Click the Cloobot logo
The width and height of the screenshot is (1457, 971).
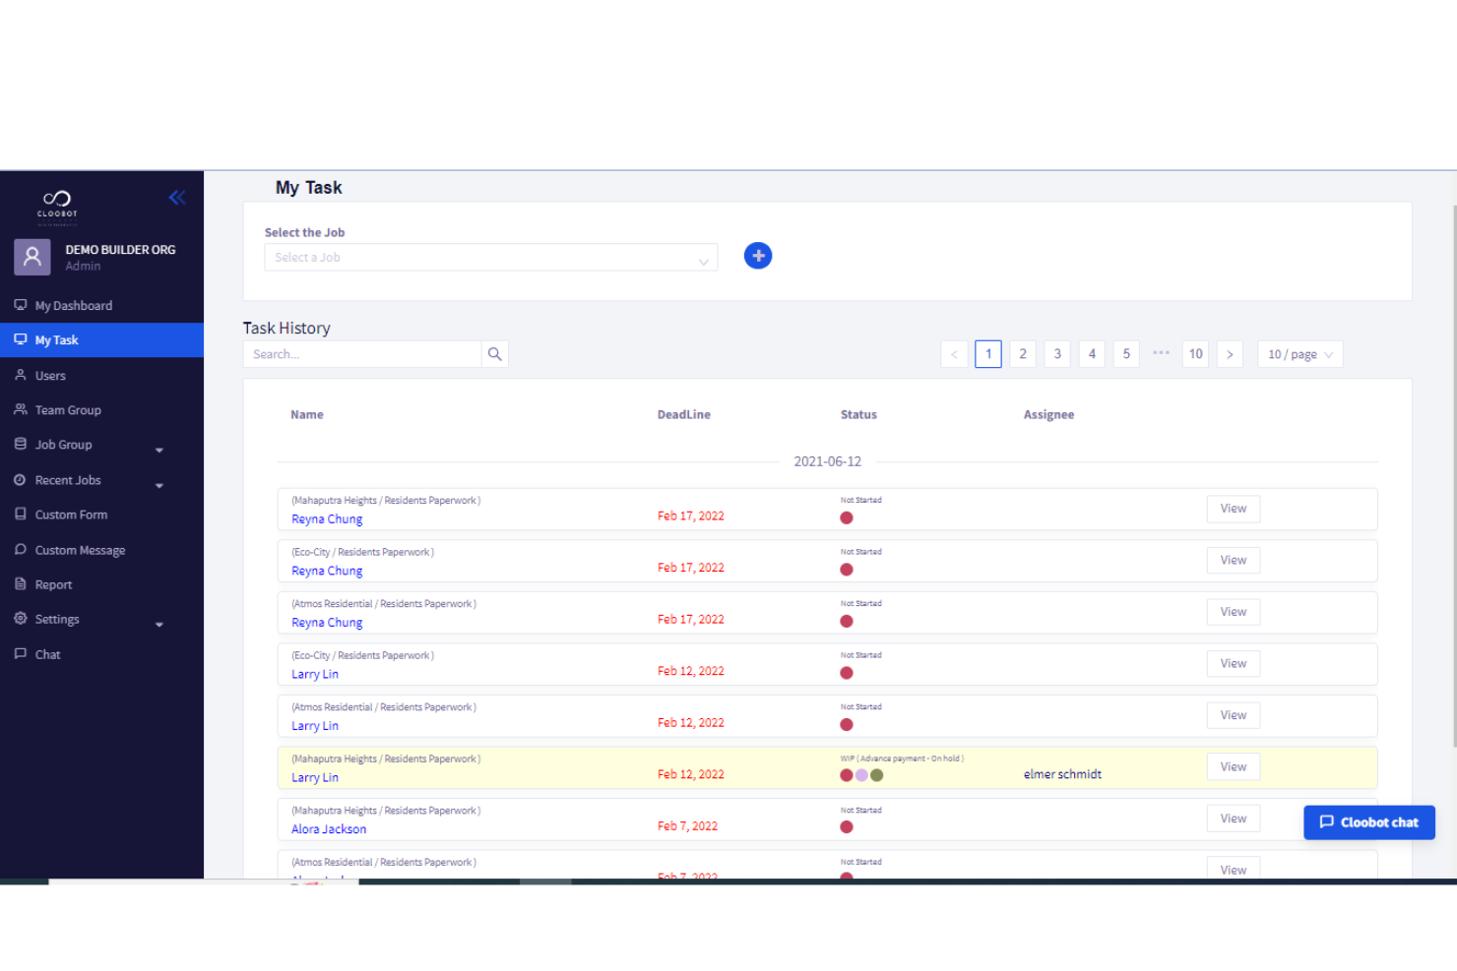pyautogui.click(x=57, y=204)
